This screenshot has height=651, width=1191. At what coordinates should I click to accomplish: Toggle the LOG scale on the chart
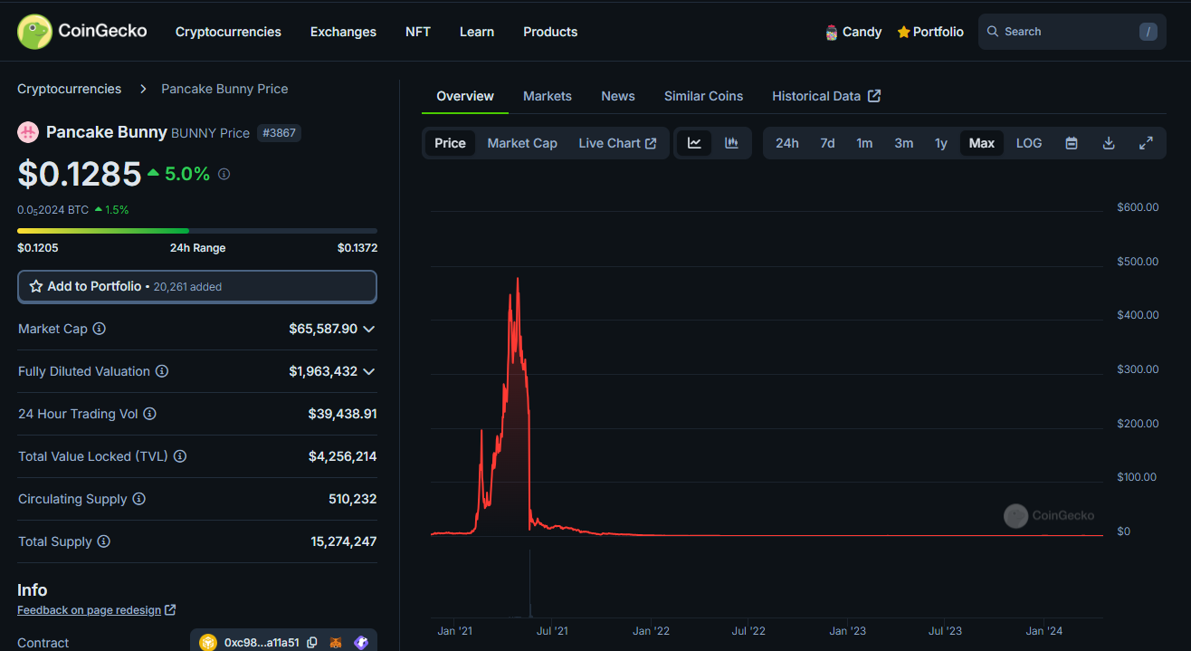coord(1029,143)
